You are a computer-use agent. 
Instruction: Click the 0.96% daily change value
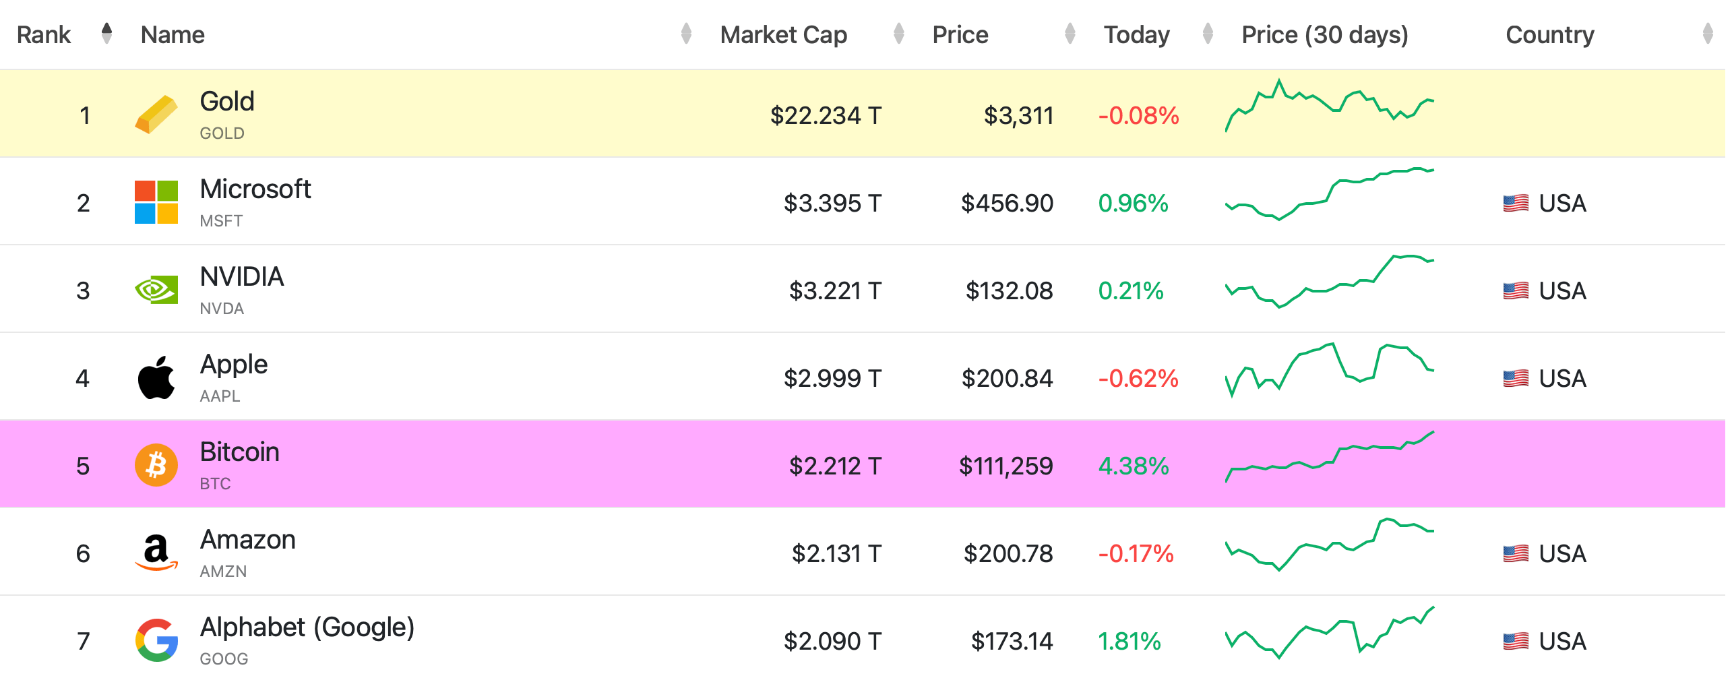(x=1133, y=203)
